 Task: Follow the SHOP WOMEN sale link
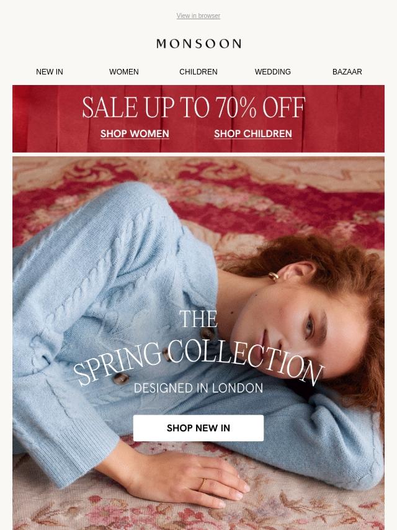point(135,134)
